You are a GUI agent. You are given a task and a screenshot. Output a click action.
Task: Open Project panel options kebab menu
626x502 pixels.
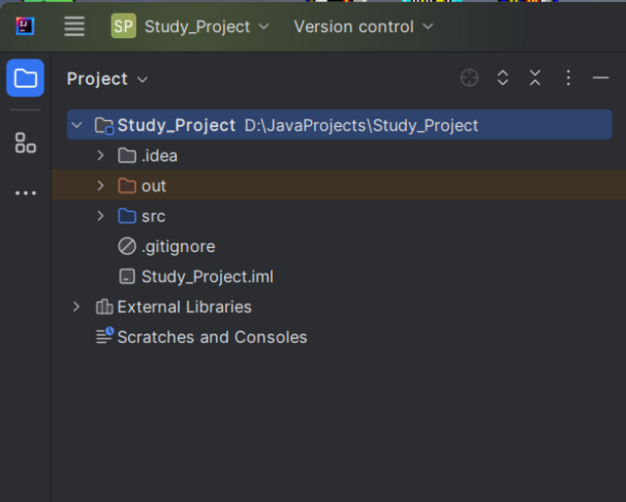pos(568,78)
